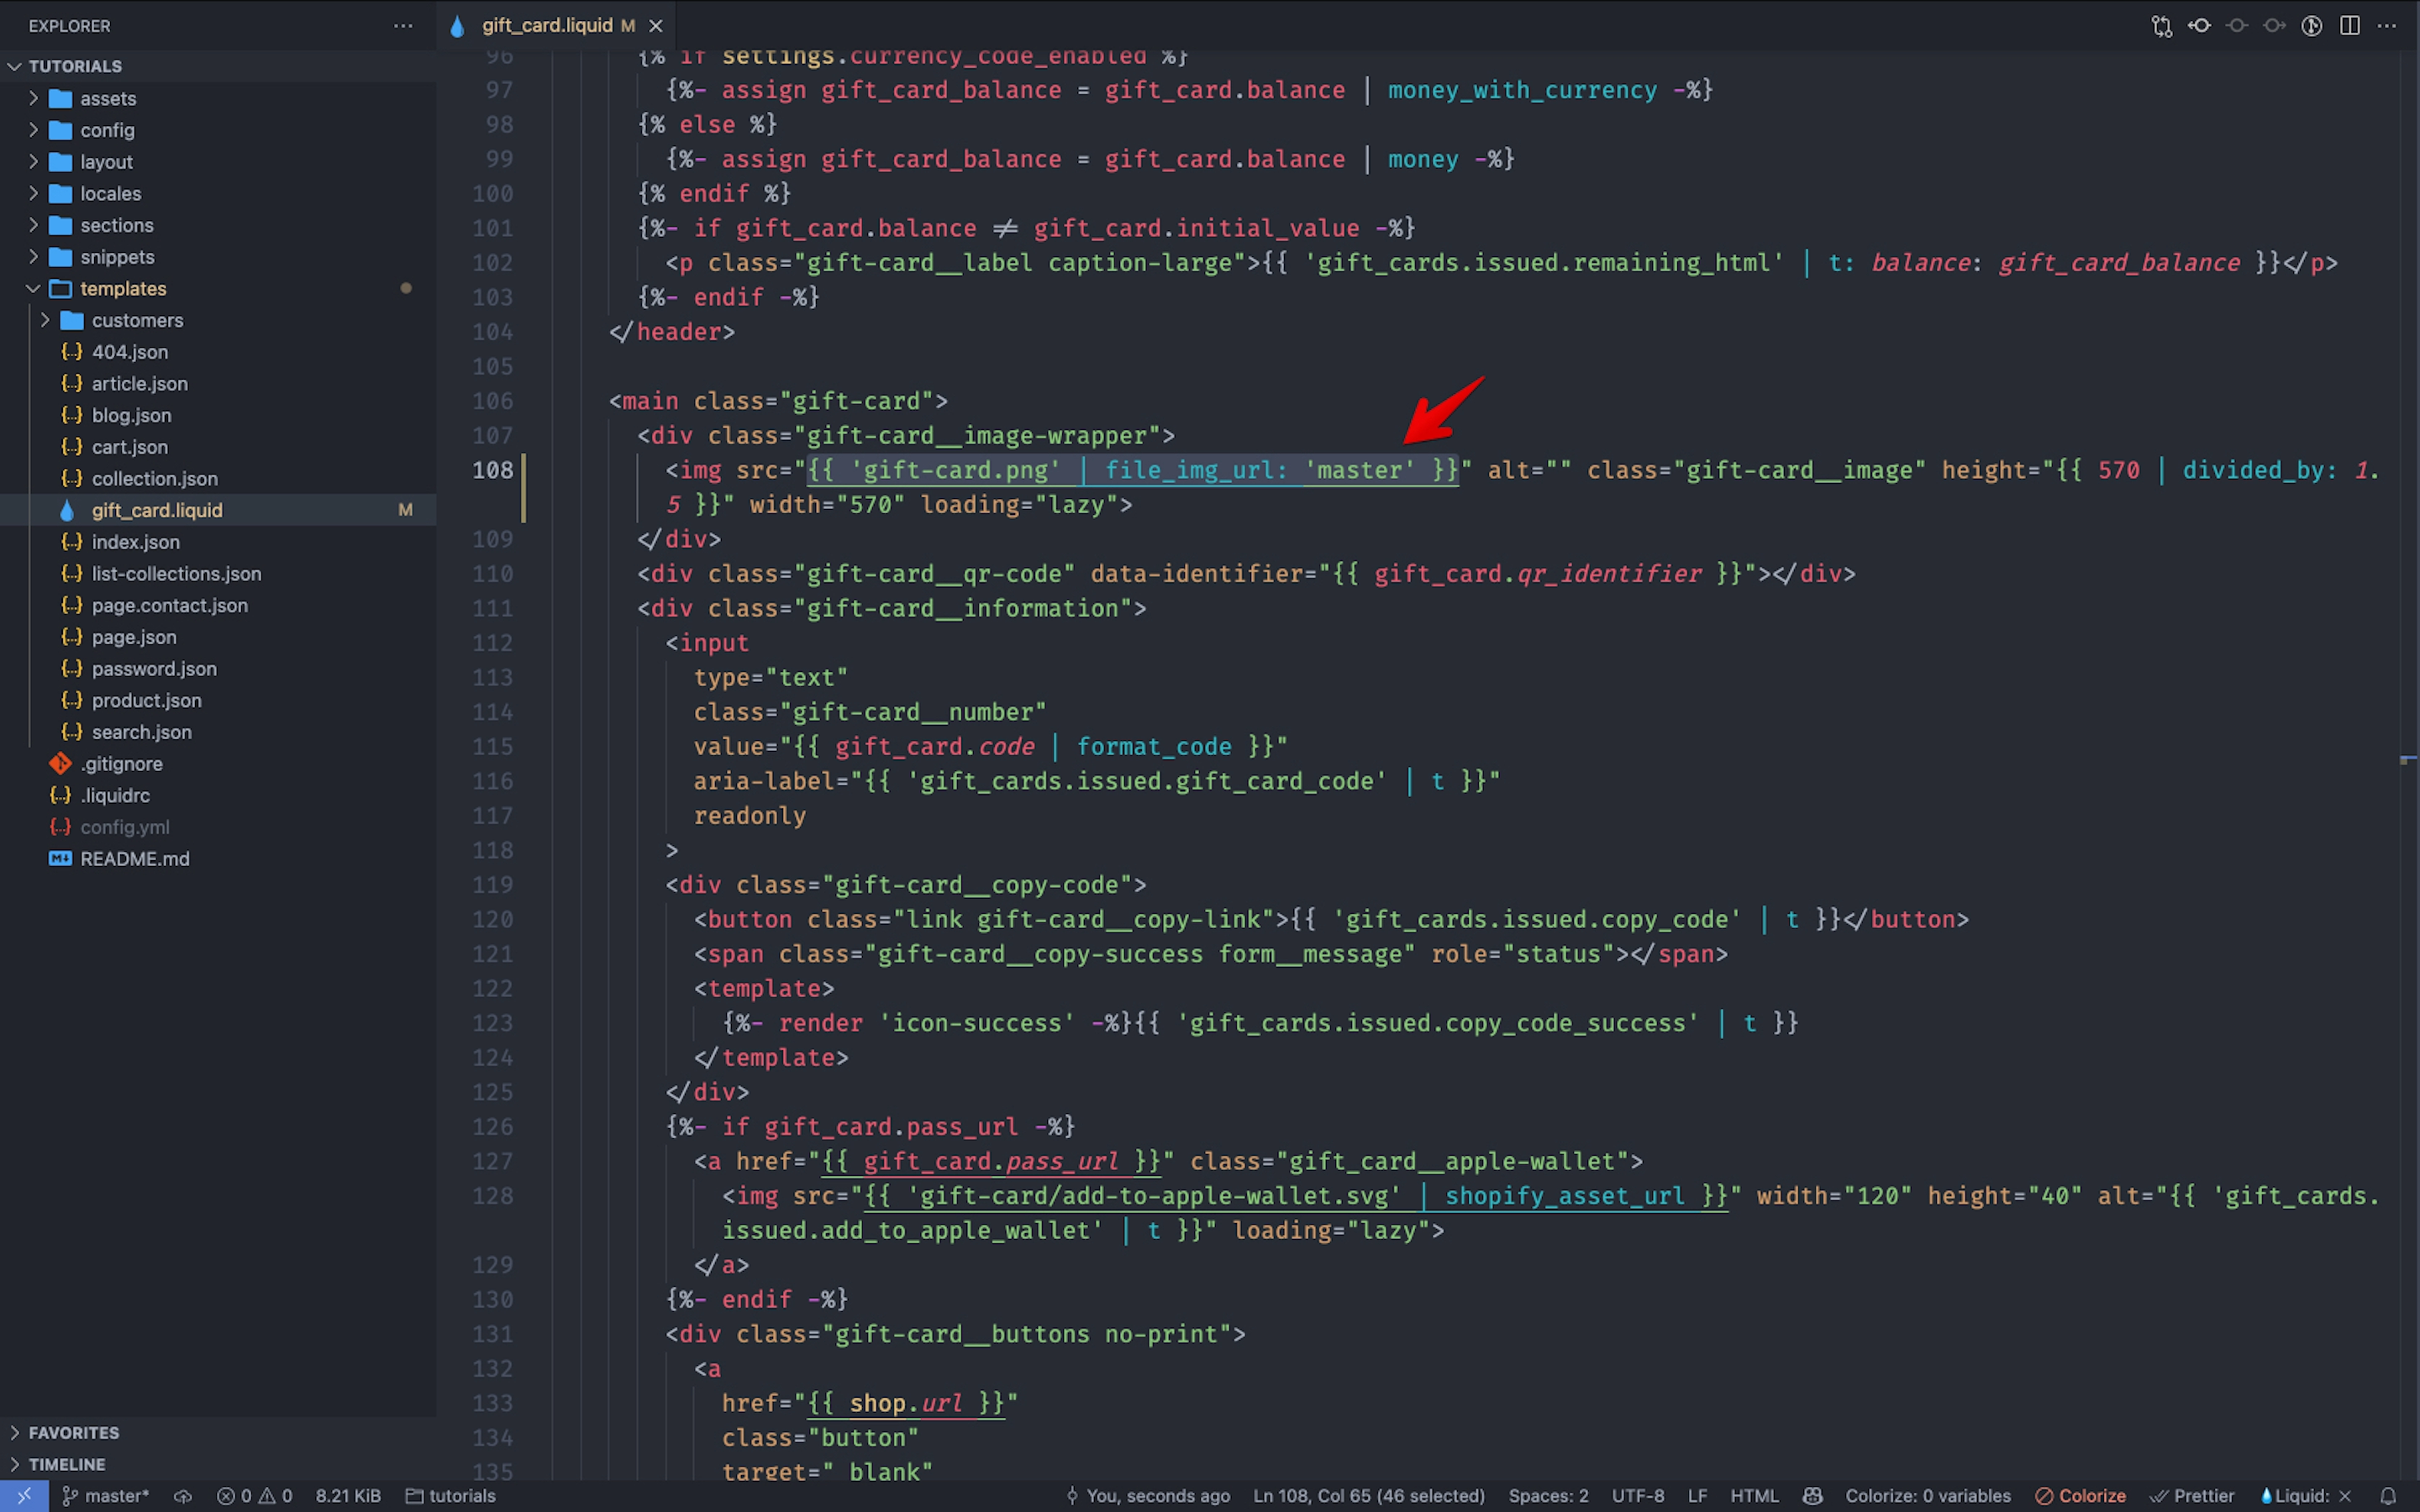The image size is (2420, 1512).
Task: Go to next change with right-arrow commit icon
Action: click(x=2274, y=26)
